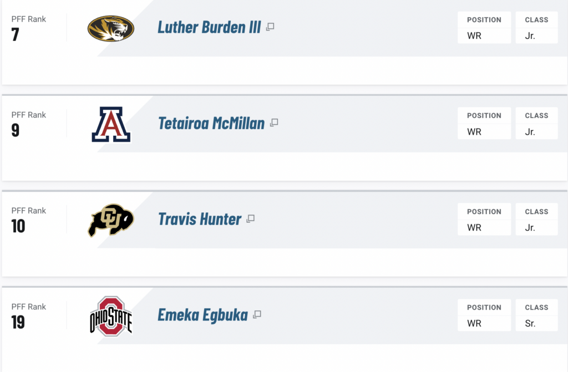Click the Jr. class box for Tetairoa McMillan
The height and width of the screenshot is (372, 568).
(536, 123)
